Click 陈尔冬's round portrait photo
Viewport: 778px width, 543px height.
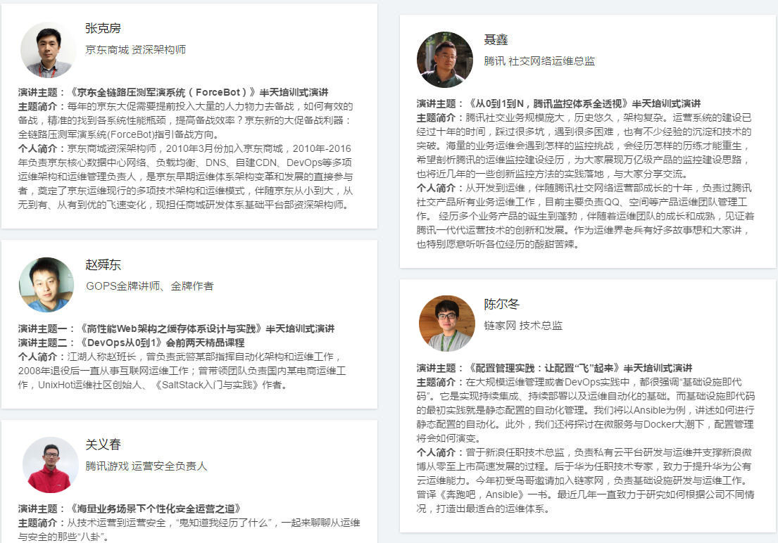[x=447, y=324]
